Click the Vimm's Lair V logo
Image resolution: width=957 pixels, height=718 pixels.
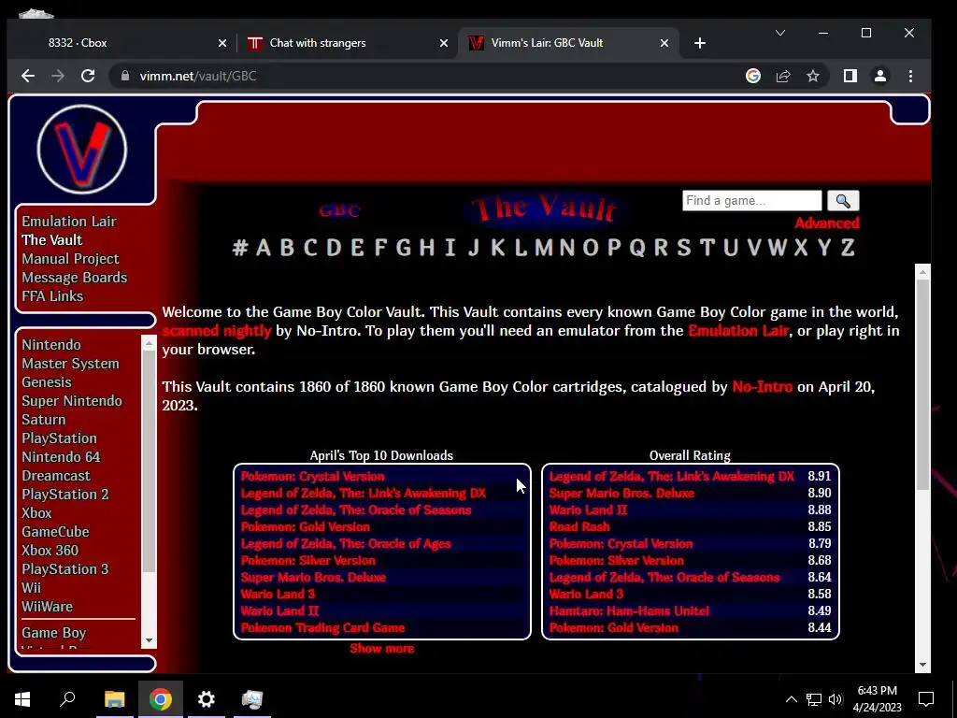(82, 151)
